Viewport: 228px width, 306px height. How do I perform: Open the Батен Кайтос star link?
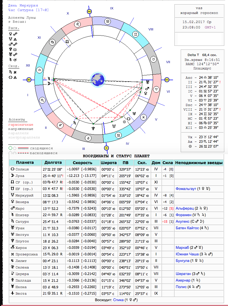(187, 228)
